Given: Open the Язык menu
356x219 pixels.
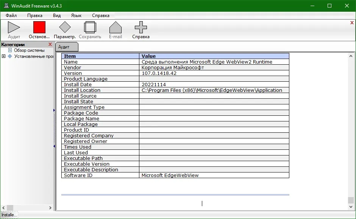Looking at the screenshot, I should [76, 16].
